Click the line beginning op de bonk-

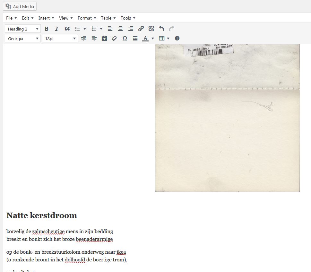pos(66,252)
